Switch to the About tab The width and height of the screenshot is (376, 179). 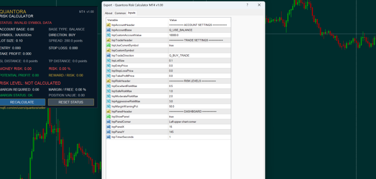click(109, 13)
